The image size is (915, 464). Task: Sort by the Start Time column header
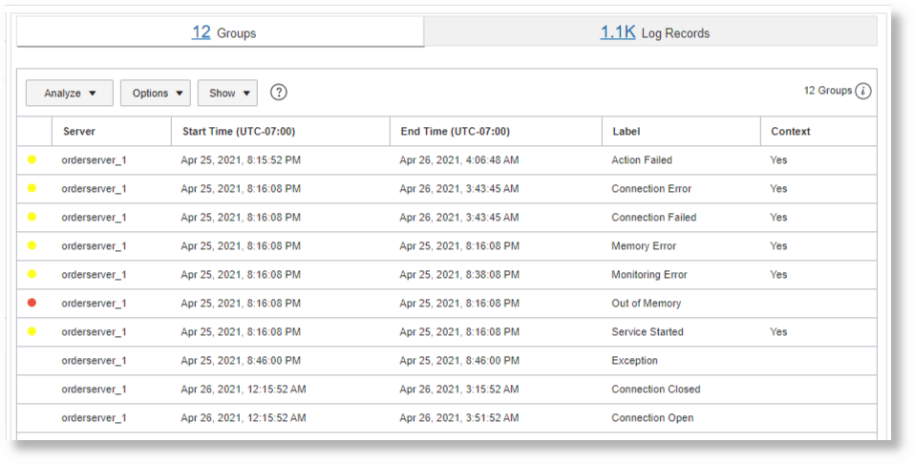pos(239,132)
